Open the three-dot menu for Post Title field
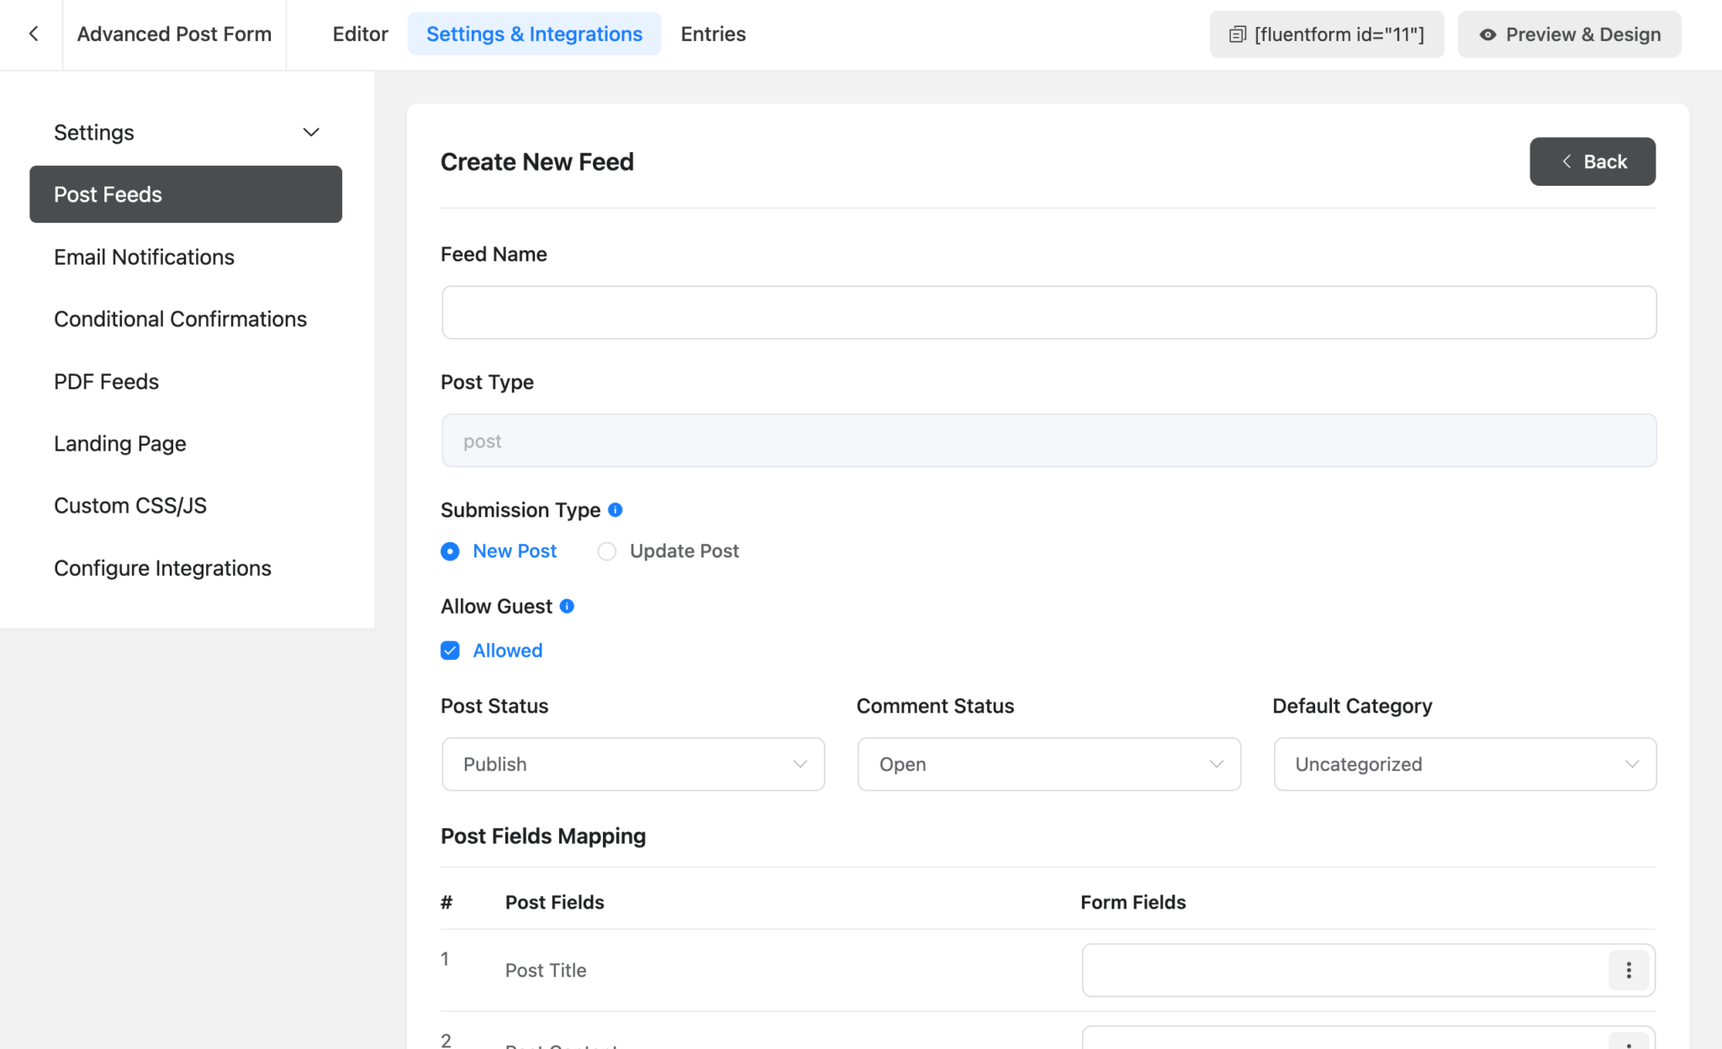 1629,970
